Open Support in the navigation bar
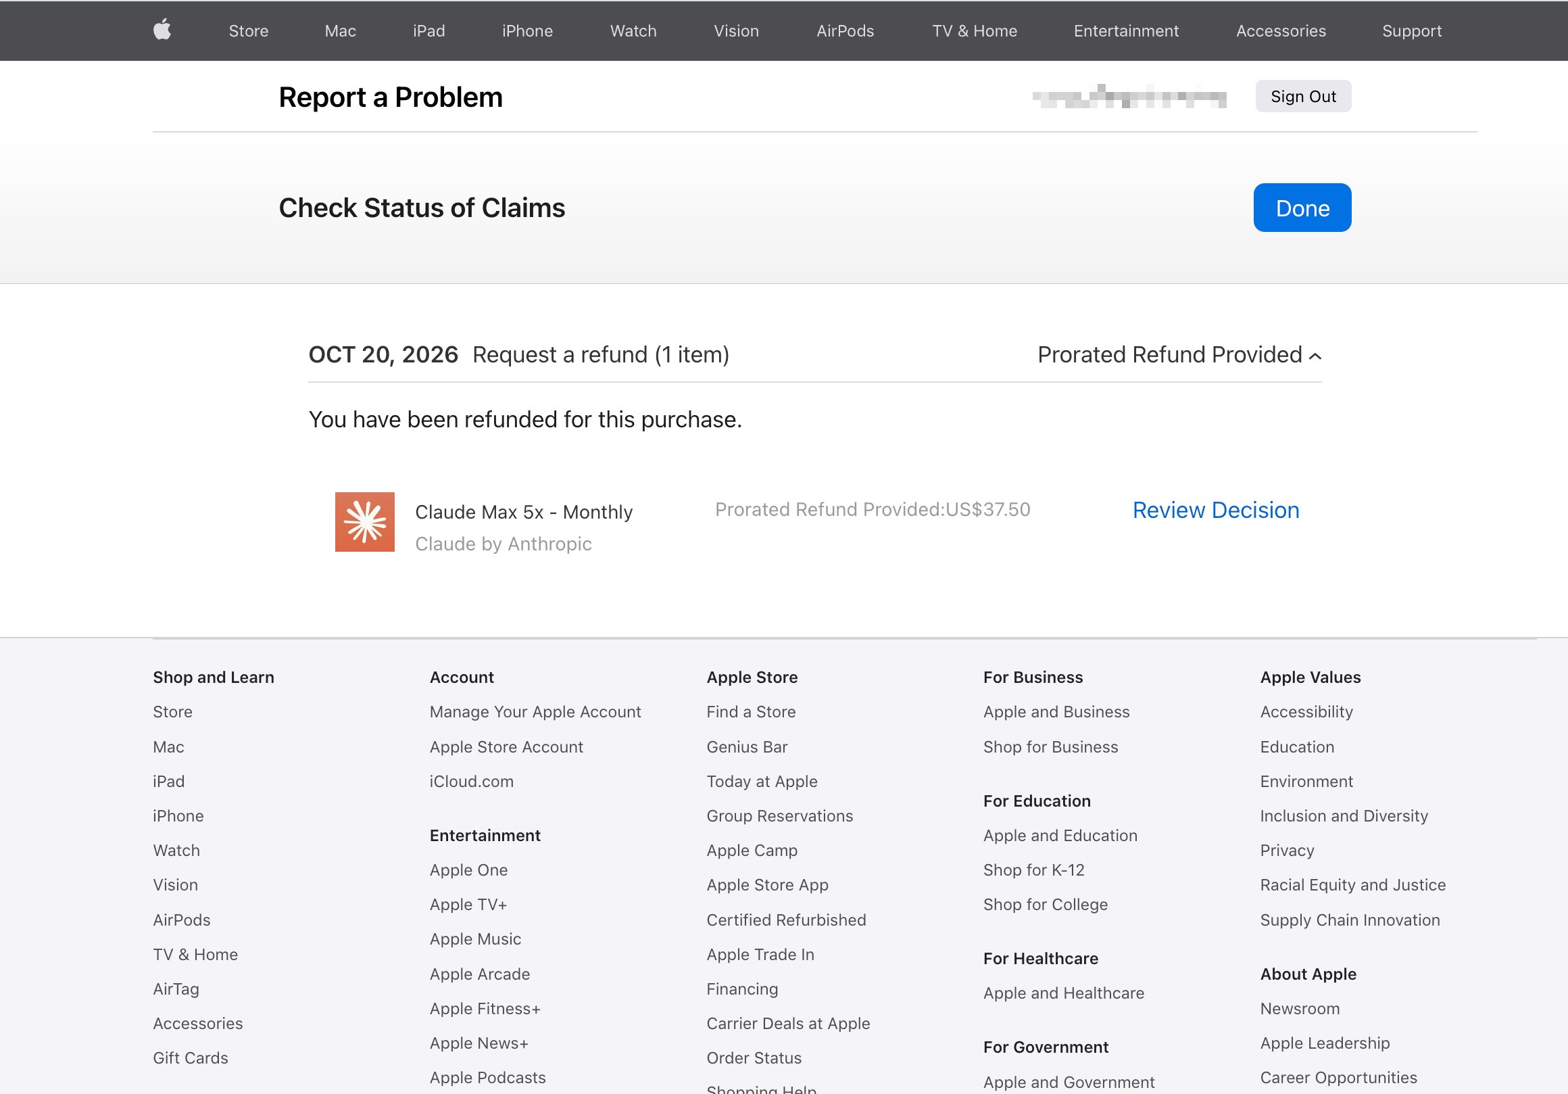The image size is (1568, 1094). coord(1412,30)
